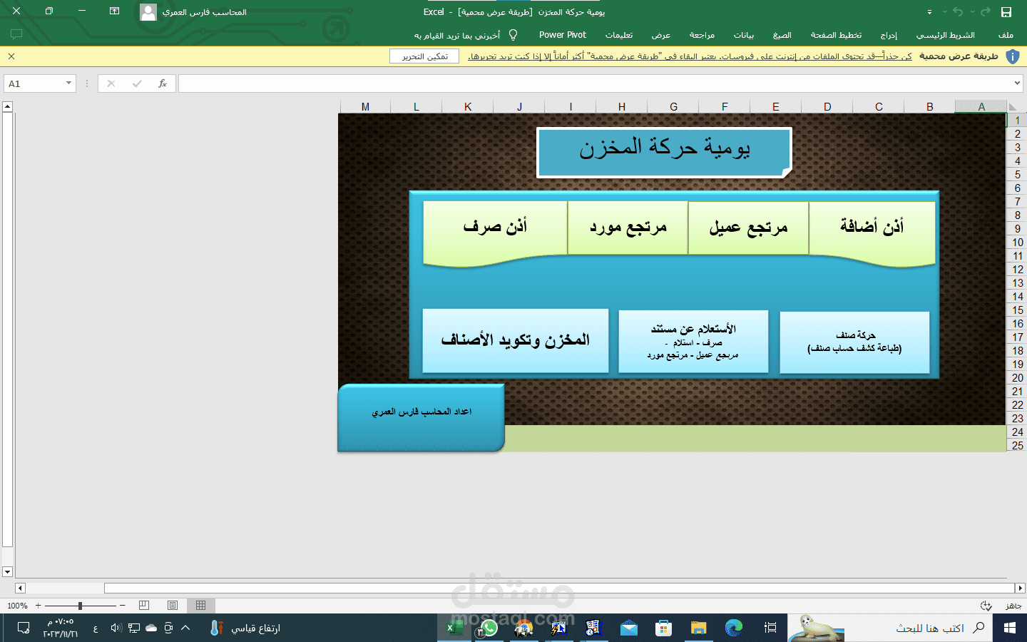1027x642 pixels.
Task: Click the horizontal scrollbar right arrow
Action: coord(1020,588)
